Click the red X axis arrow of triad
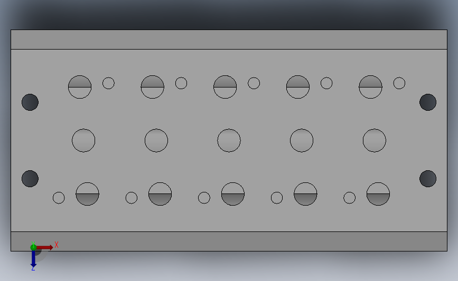This screenshot has height=281, width=458. [x=45, y=247]
